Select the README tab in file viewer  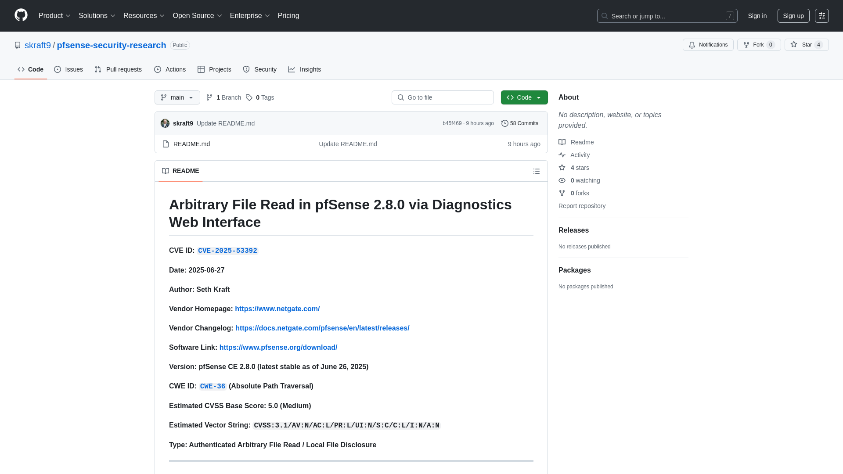coord(180,171)
